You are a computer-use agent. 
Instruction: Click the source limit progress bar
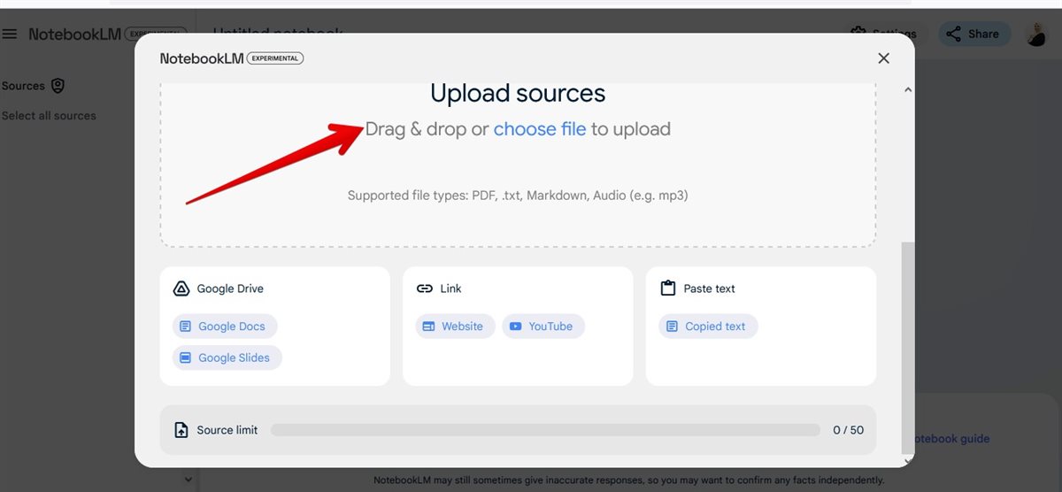545,430
